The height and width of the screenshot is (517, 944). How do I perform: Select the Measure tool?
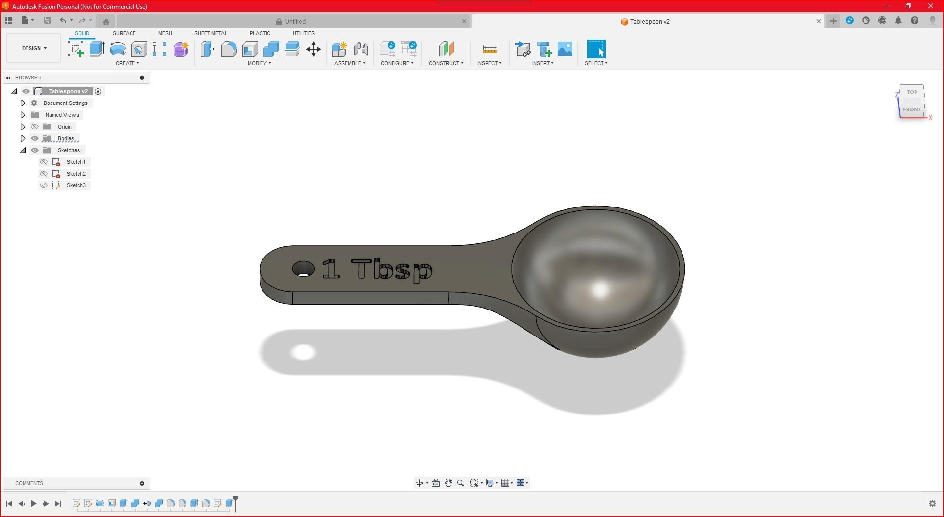pyautogui.click(x=490, y=49)
